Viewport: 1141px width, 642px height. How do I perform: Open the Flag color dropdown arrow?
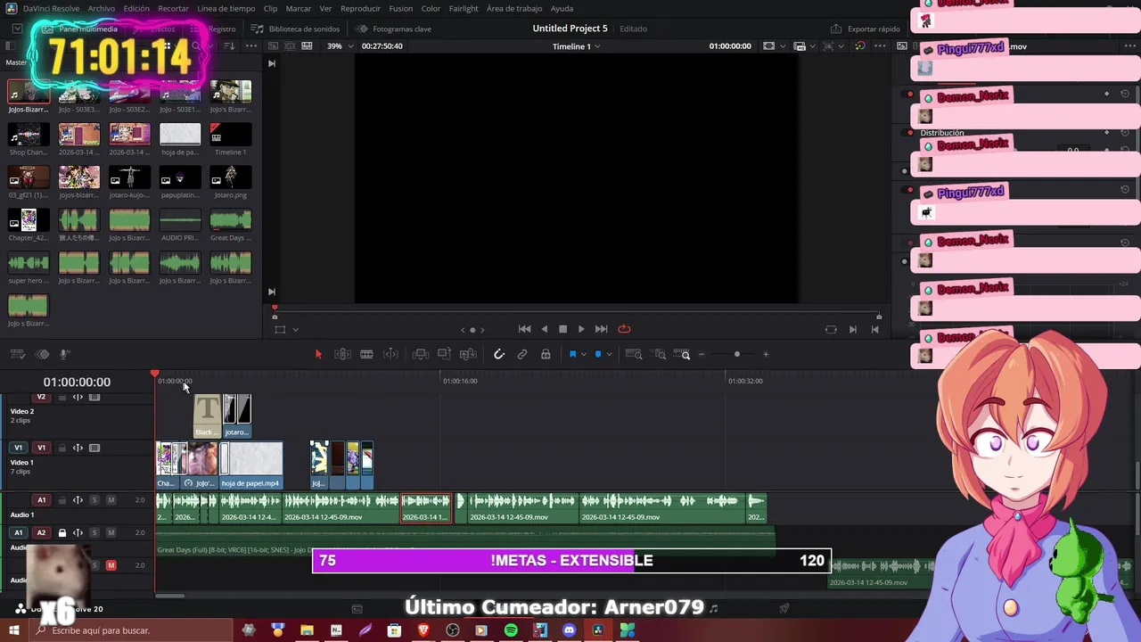coord(583,354)
